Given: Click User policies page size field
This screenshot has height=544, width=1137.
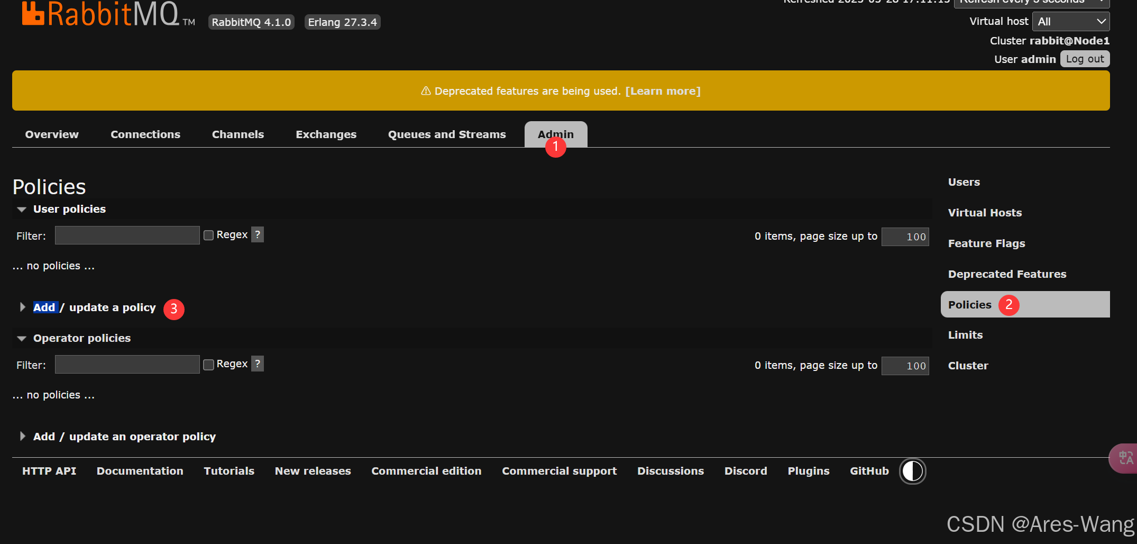Looking at the screenshot, I should [905, 237].
